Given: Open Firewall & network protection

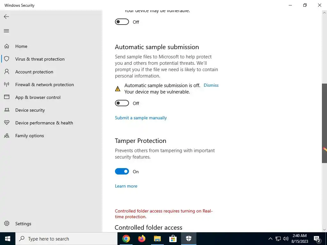Looking at the screenshot, I should [44, 85].
